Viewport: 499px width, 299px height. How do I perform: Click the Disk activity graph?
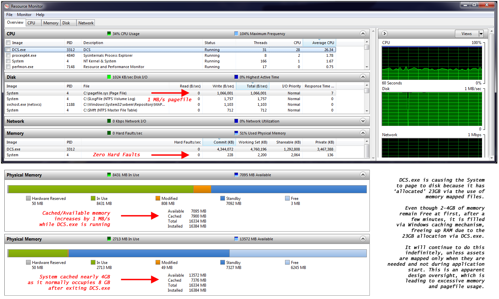(432, 109)
